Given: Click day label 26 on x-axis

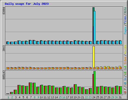Looking at the screenshot, I should tap(101, 97).
